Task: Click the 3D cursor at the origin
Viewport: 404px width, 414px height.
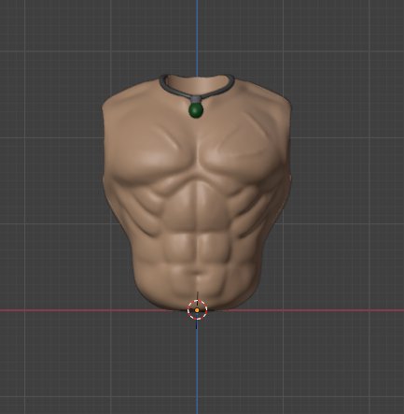Action: (x=197, y=310)
